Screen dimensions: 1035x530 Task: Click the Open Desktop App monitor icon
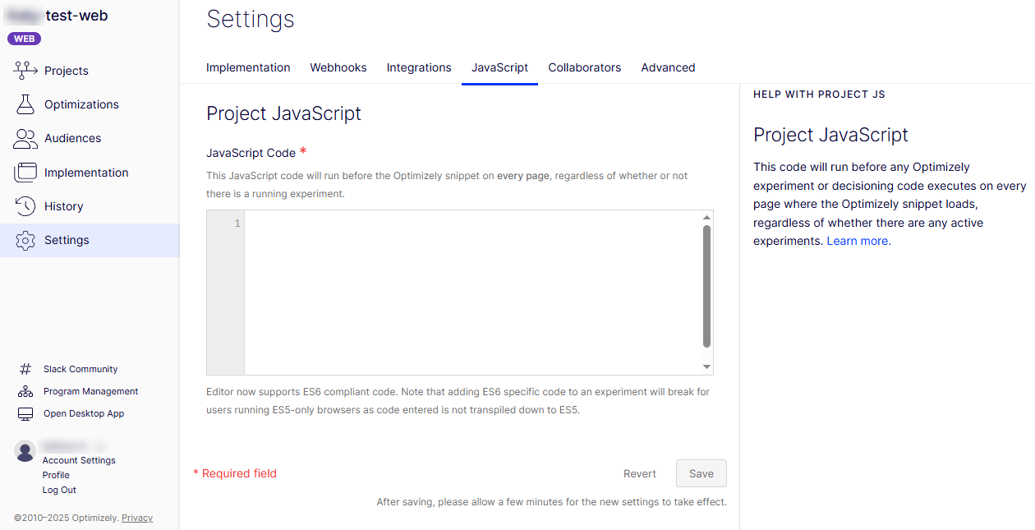(x=25, y=414)
